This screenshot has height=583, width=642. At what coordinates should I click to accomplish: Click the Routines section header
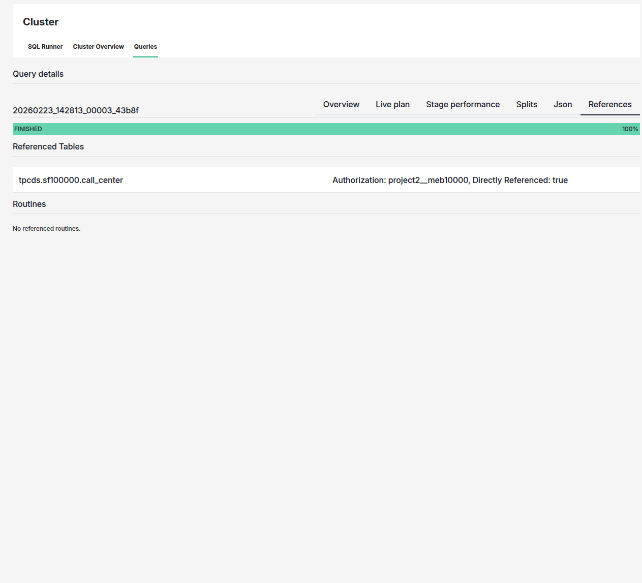coord(29,204)
